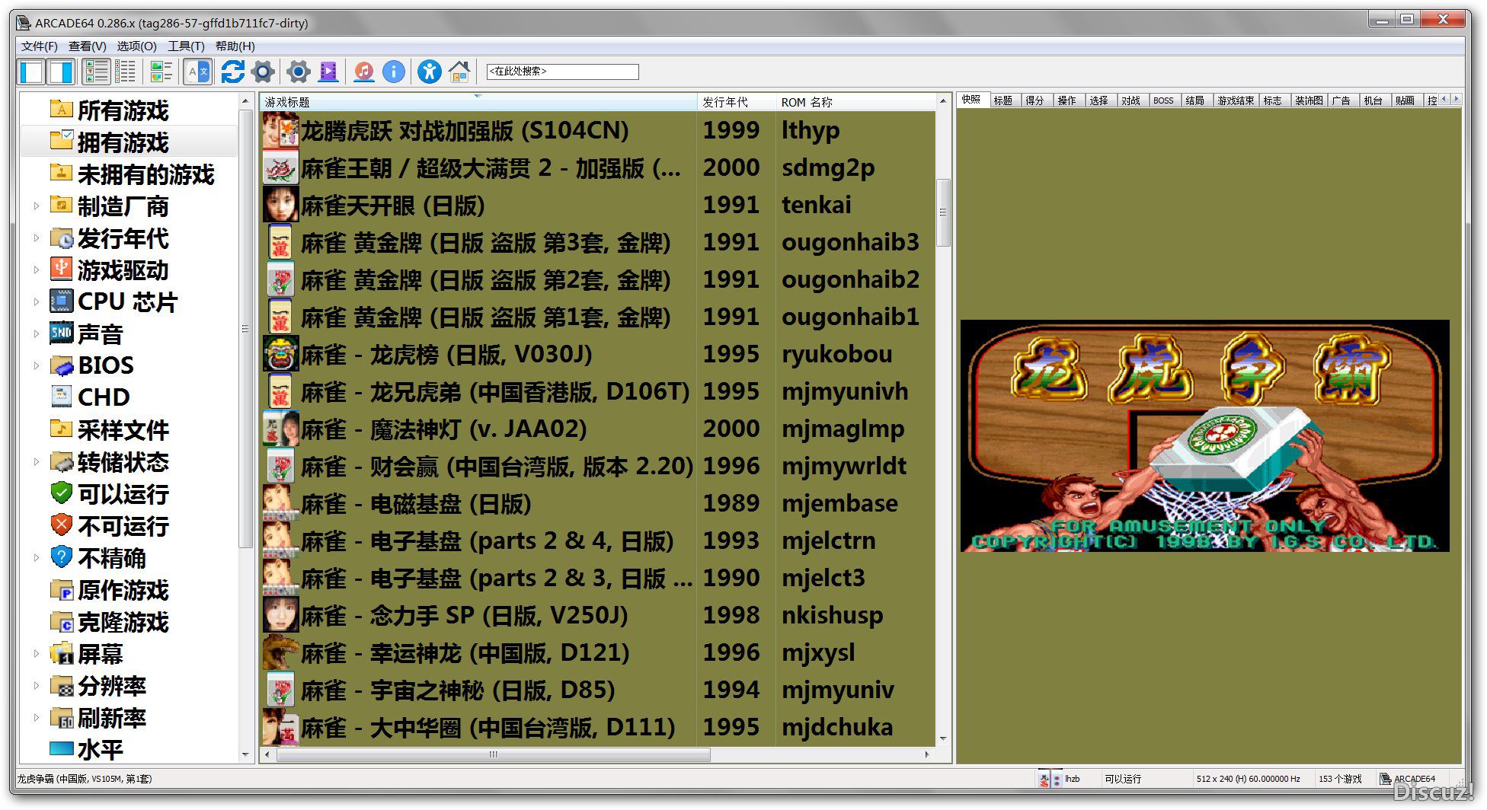Click the purple video film toolbar icon

[x=328, y=72]
